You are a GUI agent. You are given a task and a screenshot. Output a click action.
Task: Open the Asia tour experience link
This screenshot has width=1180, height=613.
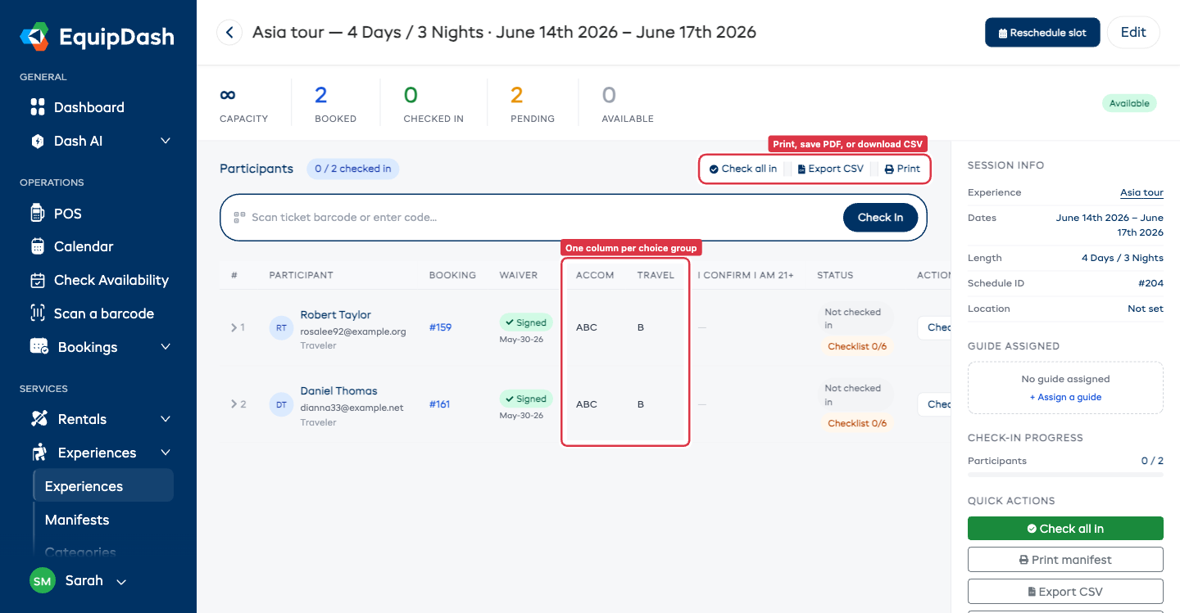tap(1141, 193)
